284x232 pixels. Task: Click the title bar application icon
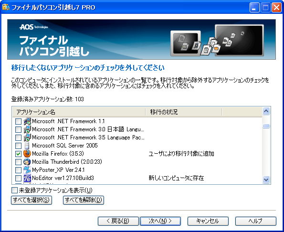pyautogui.click(x=6, y=7)
